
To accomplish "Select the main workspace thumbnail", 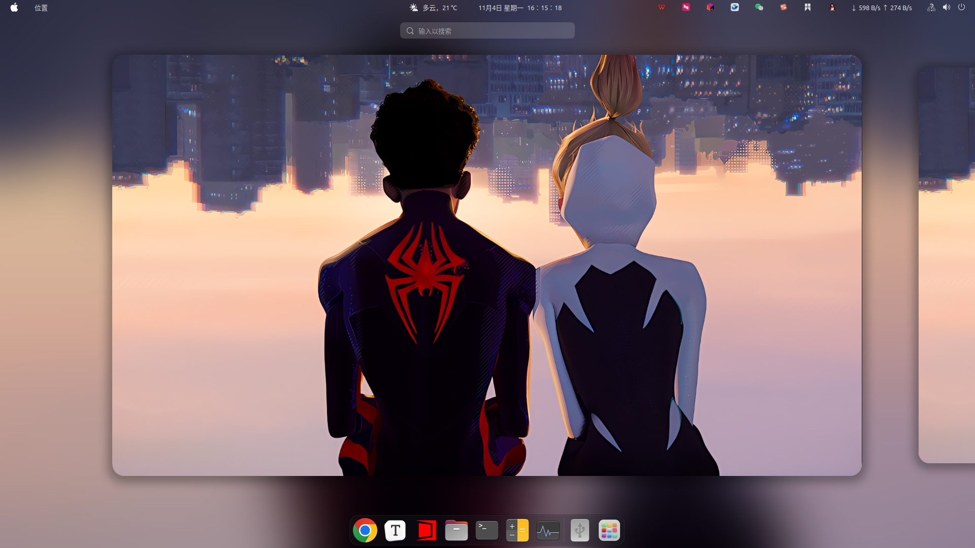I will point(487,265).
